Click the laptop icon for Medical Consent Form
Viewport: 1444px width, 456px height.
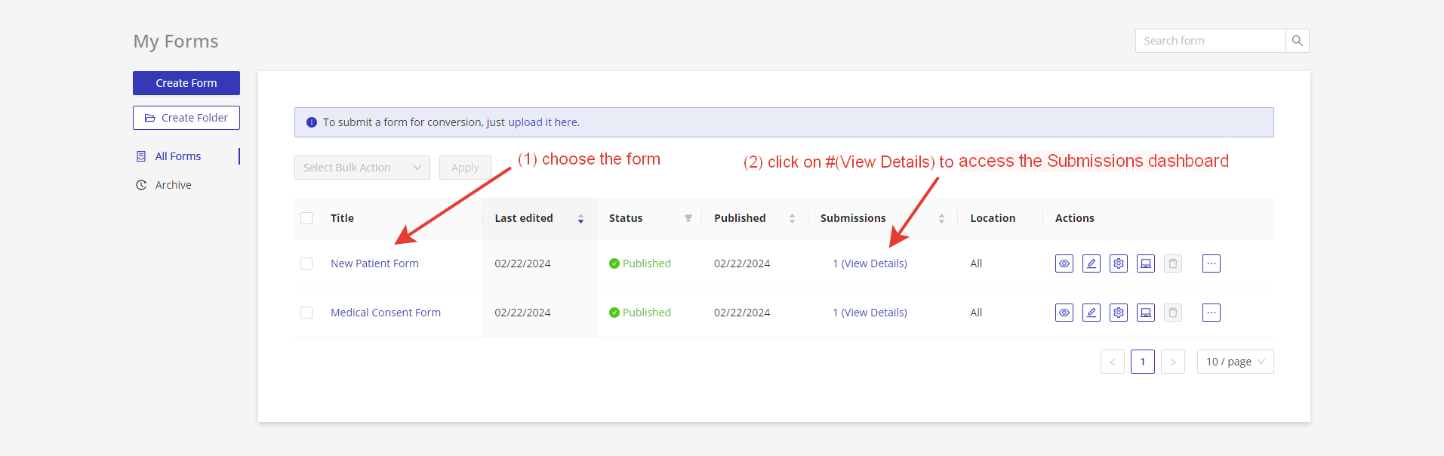(1145, 313)
